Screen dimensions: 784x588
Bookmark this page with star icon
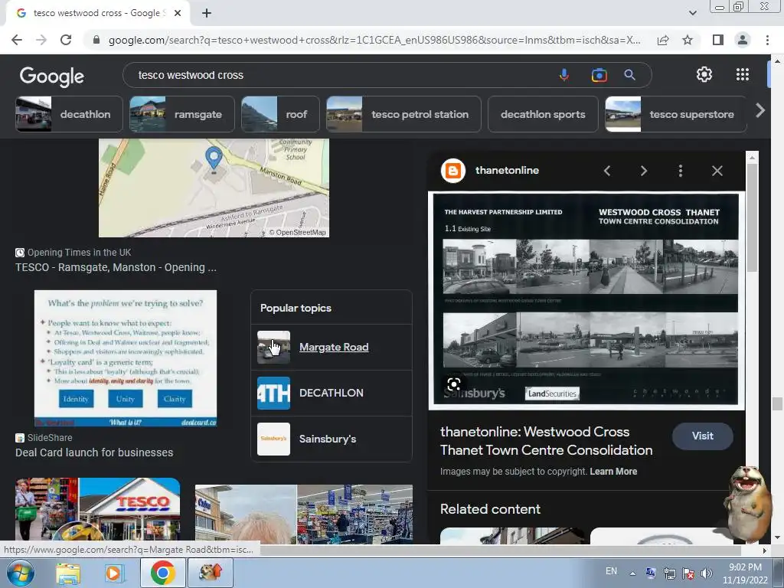click(x=688, y=40)
